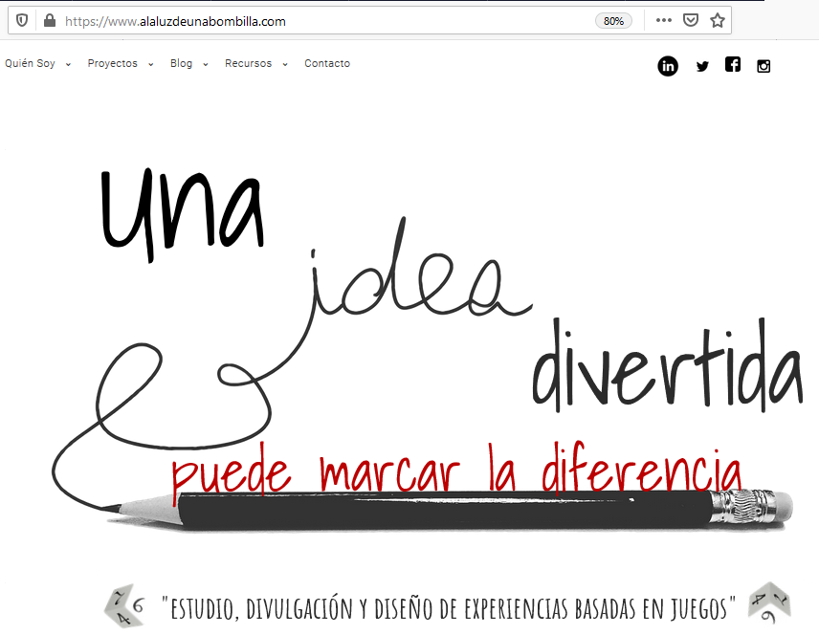Go to the Contacto page
Screen dimensions: 819x635
coord(327,63)
